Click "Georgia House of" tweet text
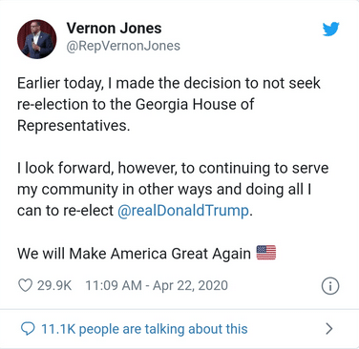Screen dimensions: 359x349 195,104
